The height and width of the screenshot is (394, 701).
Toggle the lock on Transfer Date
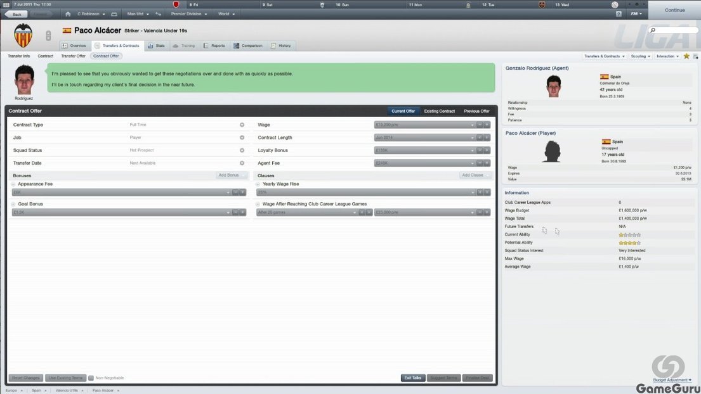pos(242,163)
